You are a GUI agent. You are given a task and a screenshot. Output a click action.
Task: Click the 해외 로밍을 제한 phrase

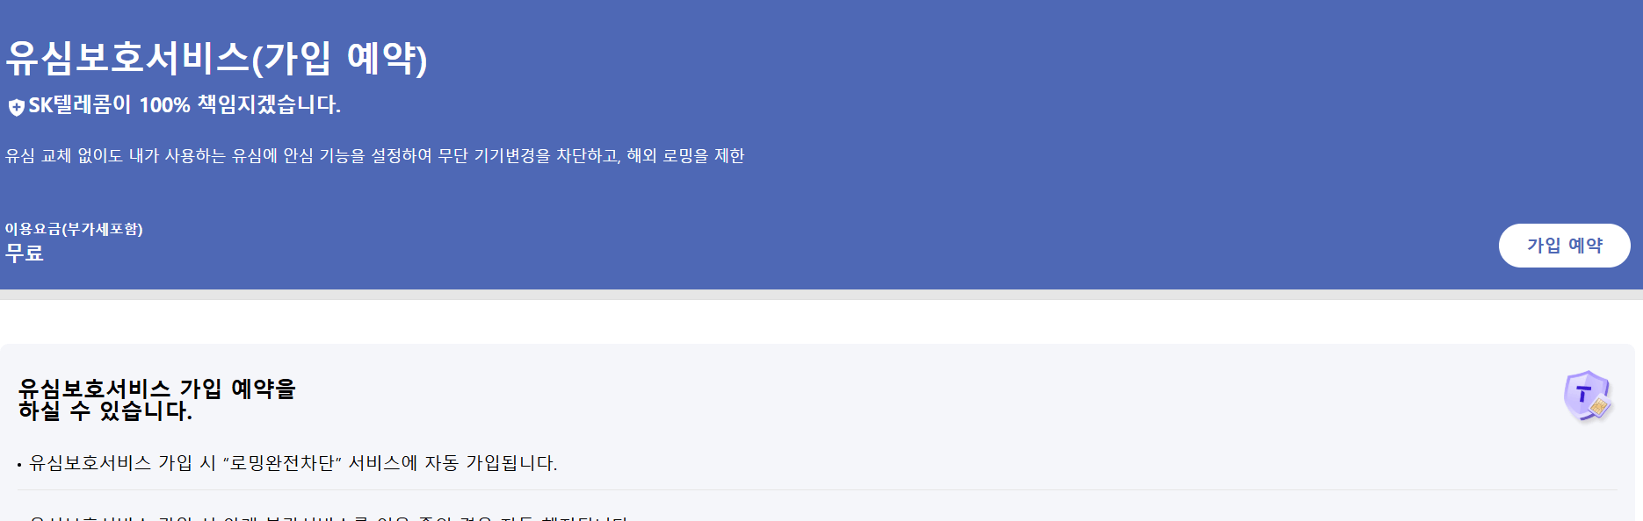[x=685, y=155]
